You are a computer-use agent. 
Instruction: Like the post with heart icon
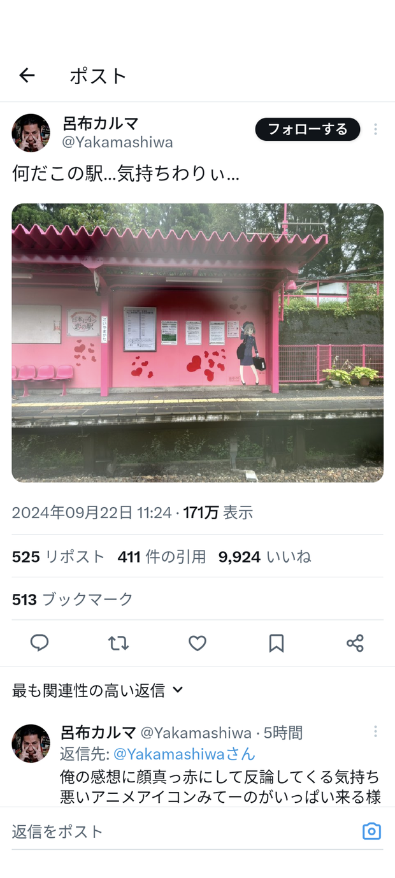tap(197, 643)
